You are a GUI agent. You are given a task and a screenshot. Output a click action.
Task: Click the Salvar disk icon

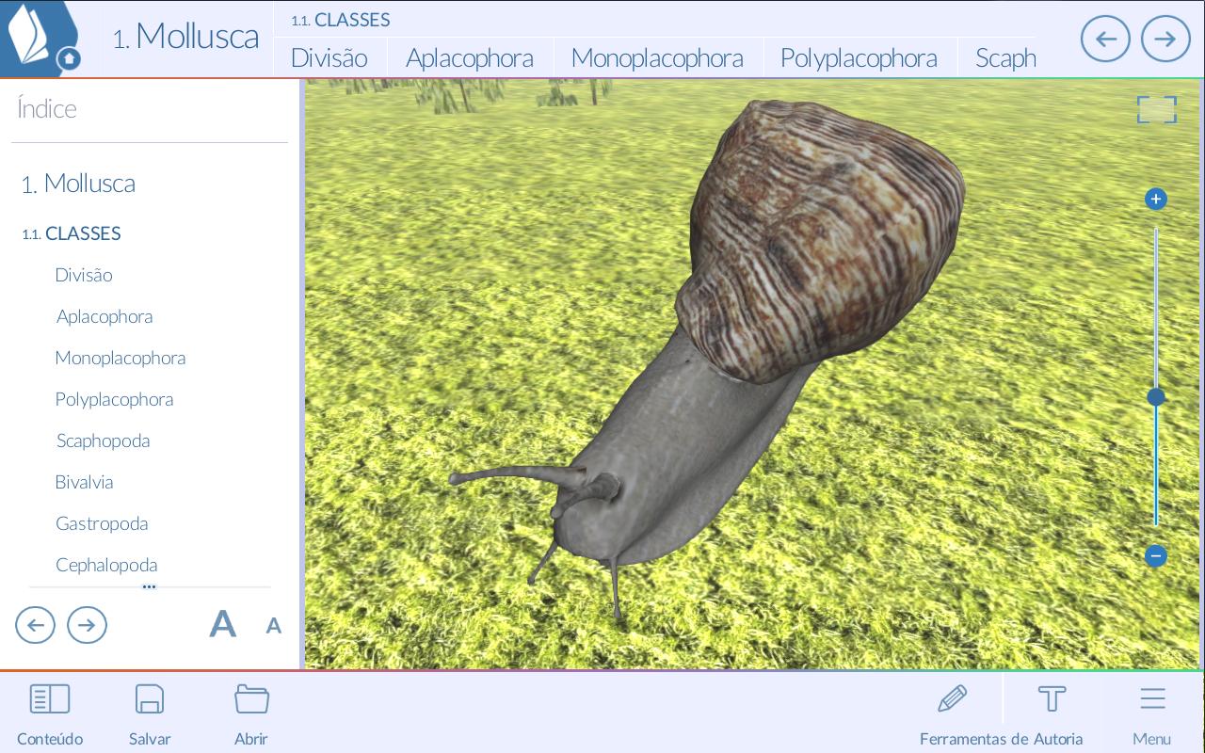(x=150, y=698)
